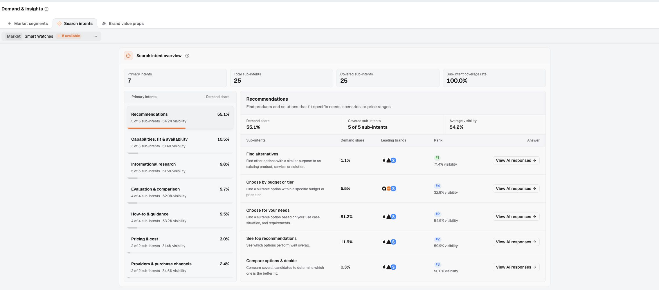Click Market segments grid icon
Screen dimensions: 659x290
[10, 23]
